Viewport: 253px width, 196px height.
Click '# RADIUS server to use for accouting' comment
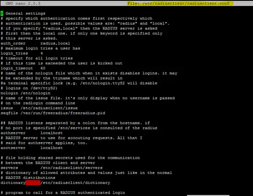[71, 138]
